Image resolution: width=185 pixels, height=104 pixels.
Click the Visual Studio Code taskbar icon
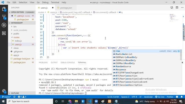click(x=89, y=101)
